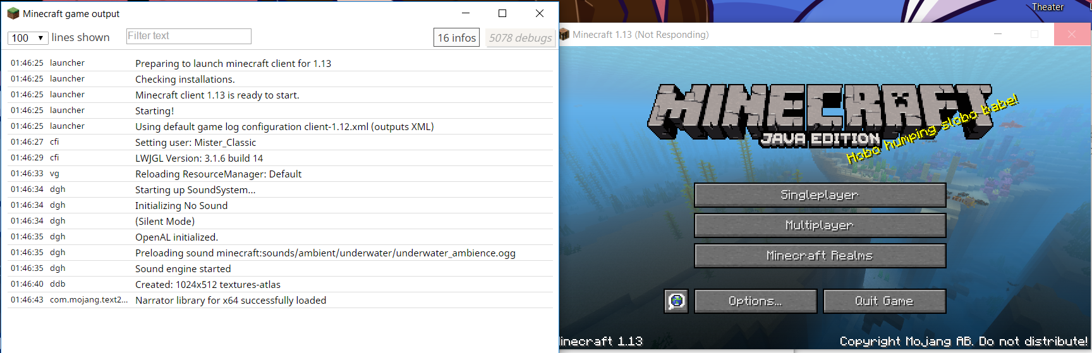Click the Quit Game button
Viewport: 1092px width, 353px height.
point(884,301)
